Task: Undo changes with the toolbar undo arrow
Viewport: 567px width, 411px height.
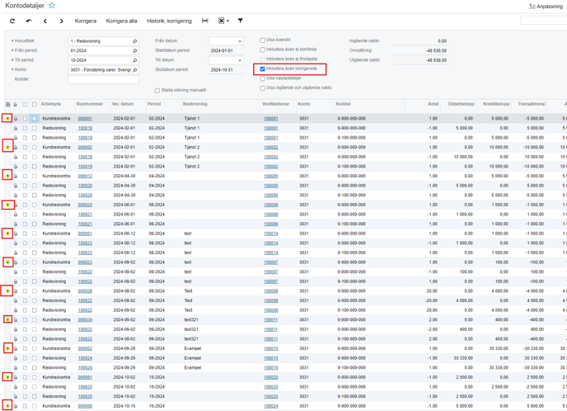Action: pyautogui.click(x=29, y=21)
